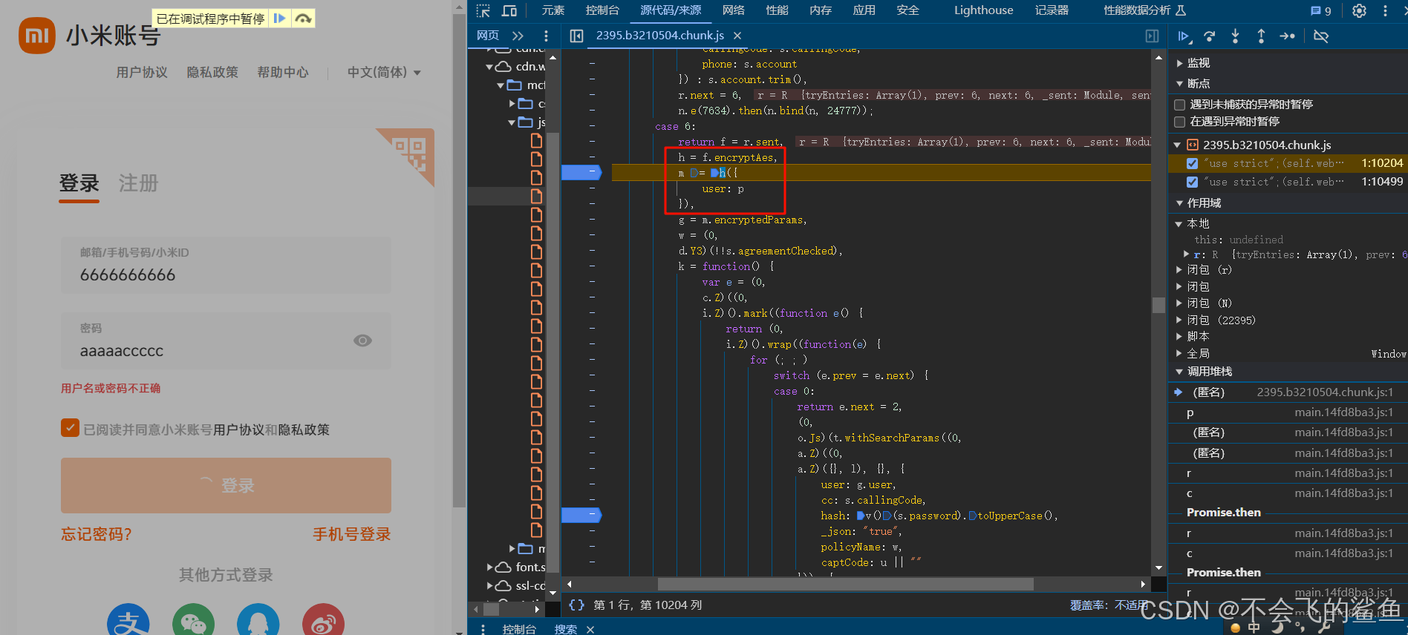1408x635 pixels.
Task: Switch to 手机号登录 phone login
Action: (352, 534)
